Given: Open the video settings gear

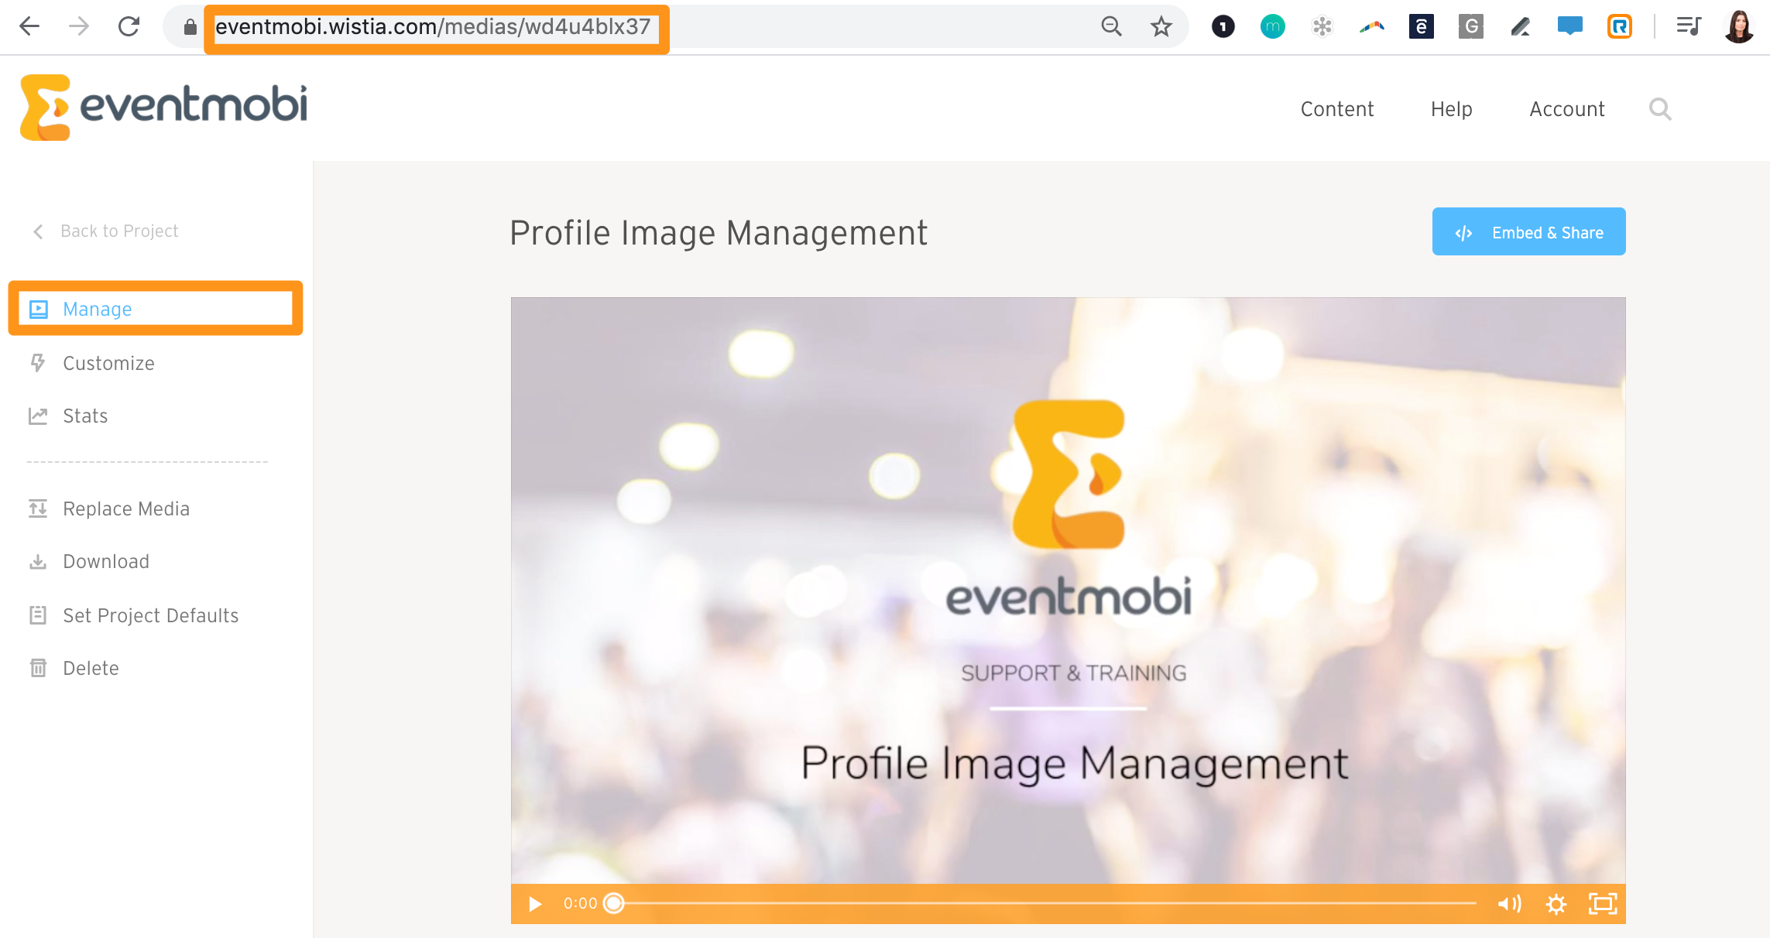Looking at the screenshot, I should coord(1556,904).
